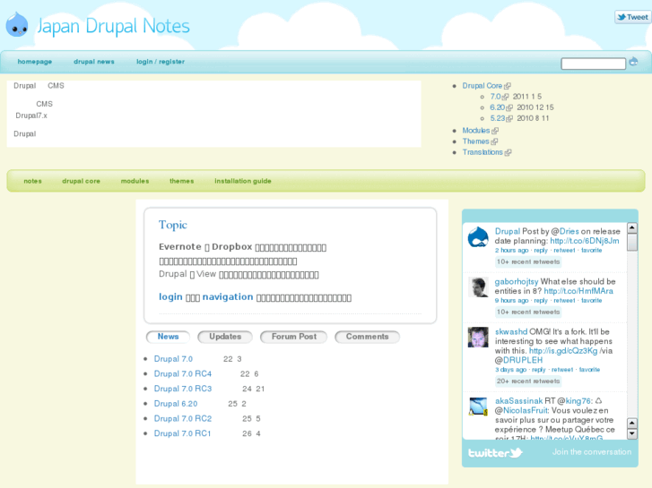The height and width of the screenshot is (488, 652).
Task: Open login / register menu item
Action: tap(161, 62)
